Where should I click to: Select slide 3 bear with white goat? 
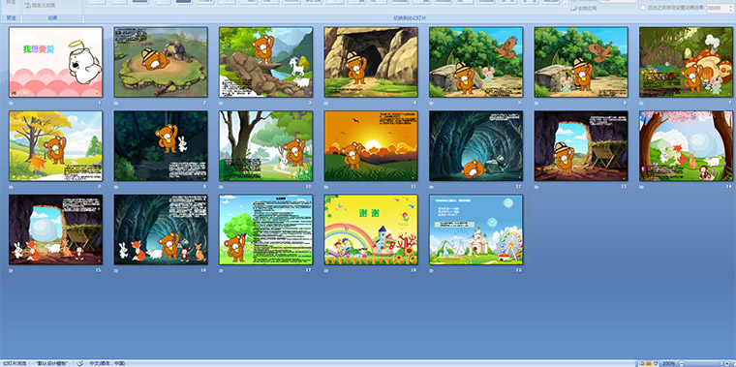click(x=265, y=62)
